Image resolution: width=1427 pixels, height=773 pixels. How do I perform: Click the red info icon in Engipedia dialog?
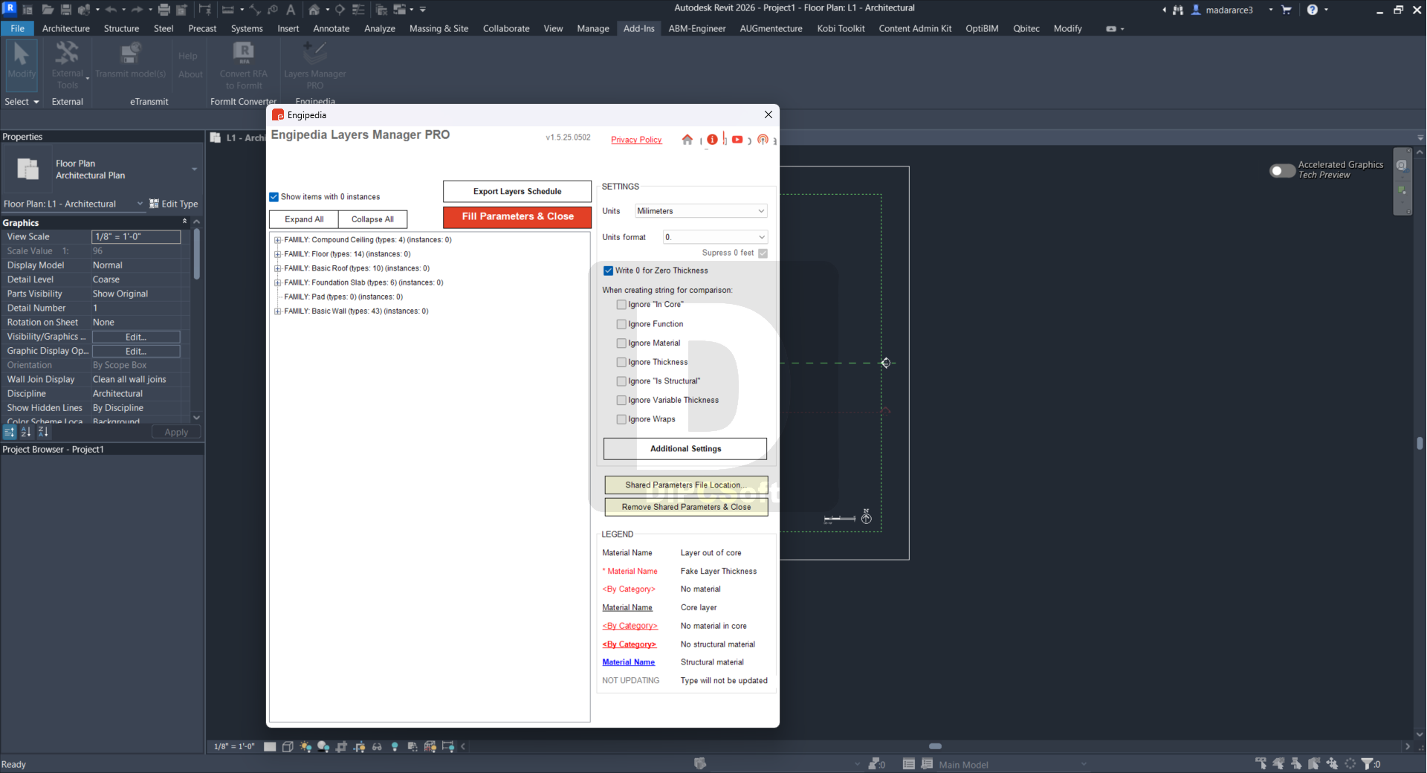pyautogui.click(x=712, y=139)
